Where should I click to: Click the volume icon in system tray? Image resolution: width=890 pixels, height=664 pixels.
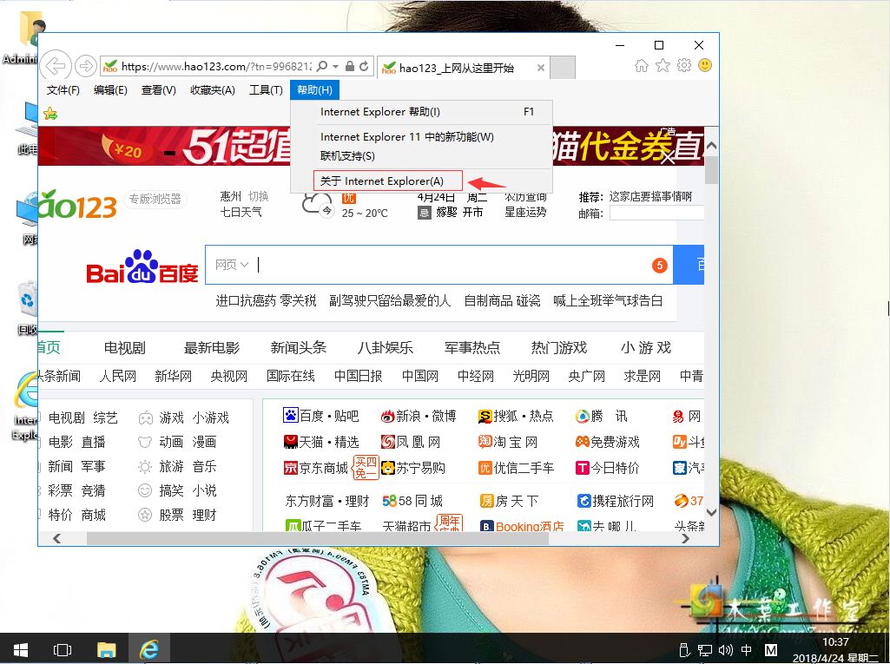(725, 650)
